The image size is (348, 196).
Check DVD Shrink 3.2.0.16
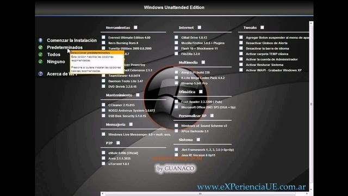coord(103,86)
